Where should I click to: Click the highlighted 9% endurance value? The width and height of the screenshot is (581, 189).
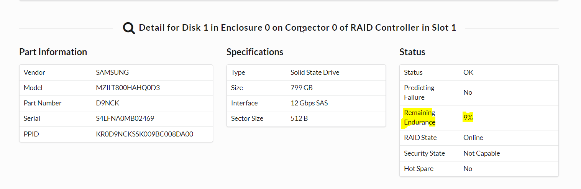(468, 118)
